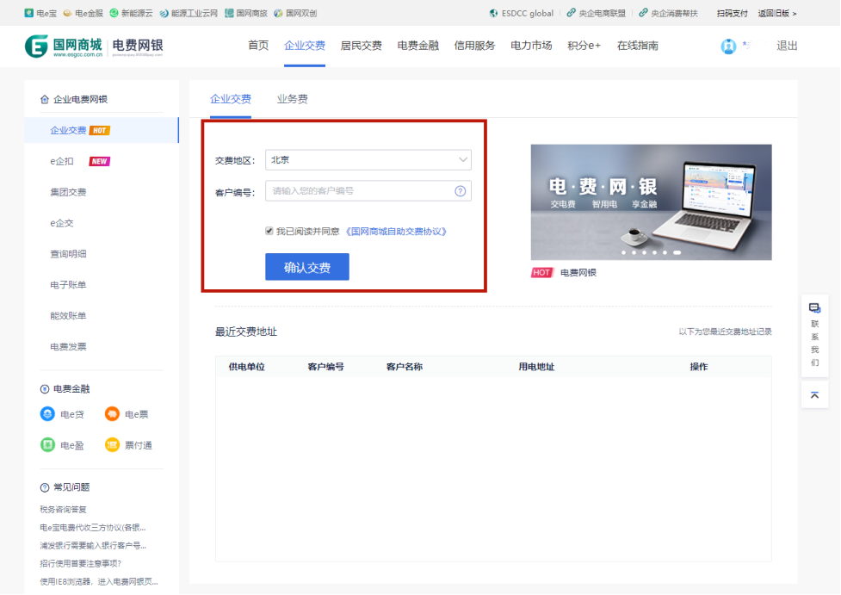Click the 联系我们 chat icon
This screenshot has width=841, height=595.
tap(814, 308)
